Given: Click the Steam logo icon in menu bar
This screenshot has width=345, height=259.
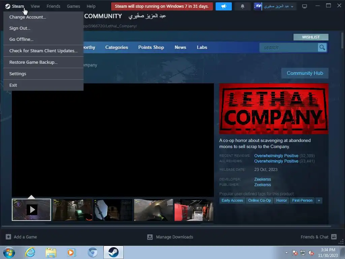Looking at the screenshot, I should tap(8, 6).
